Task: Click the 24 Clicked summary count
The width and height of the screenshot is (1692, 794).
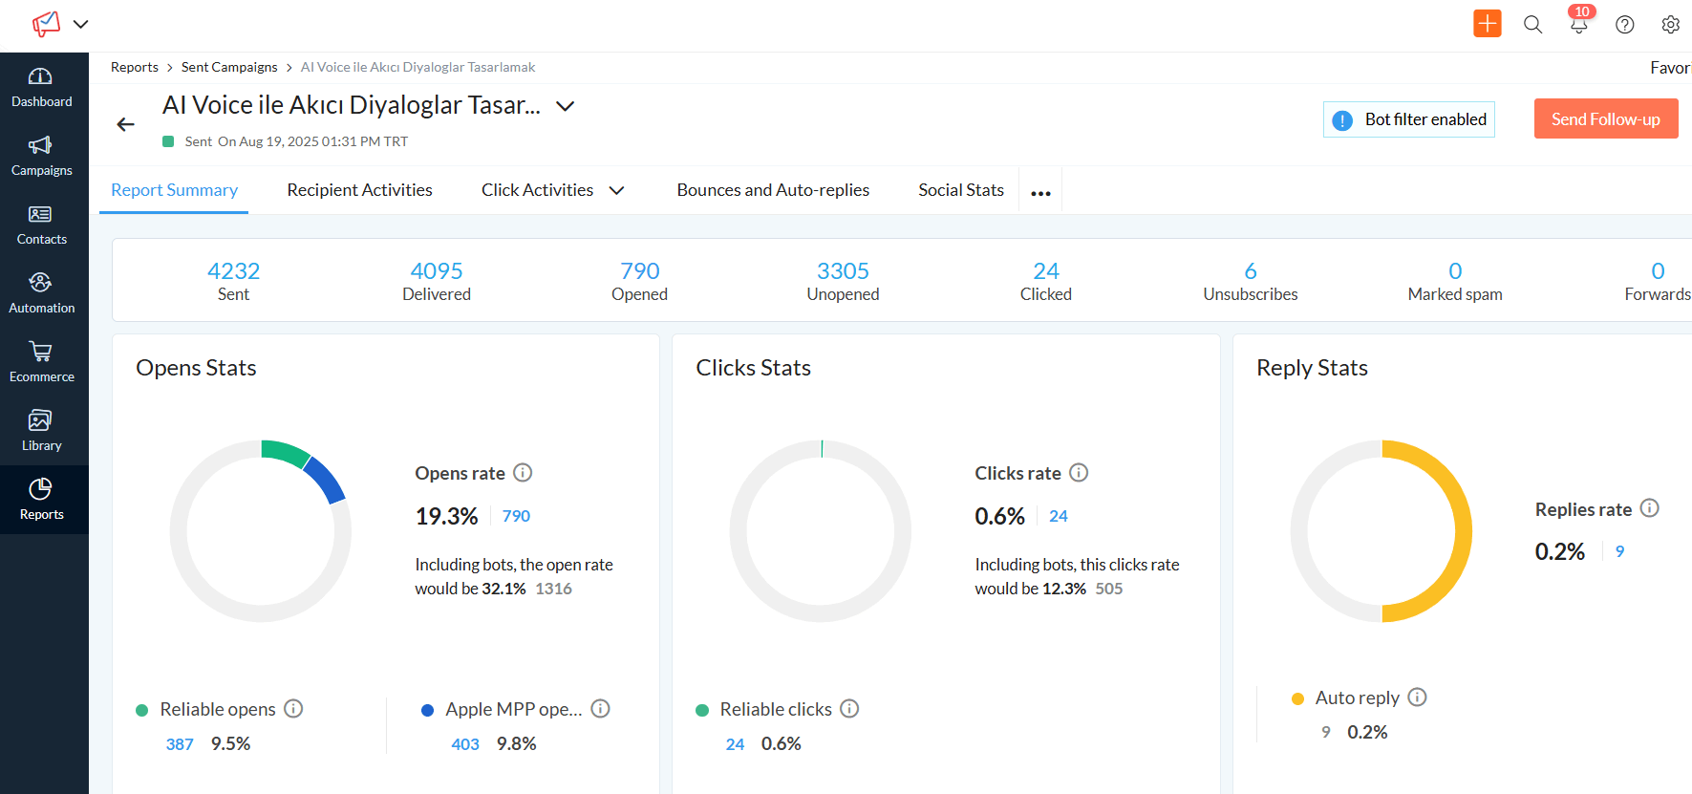Action: [1046, 271]
